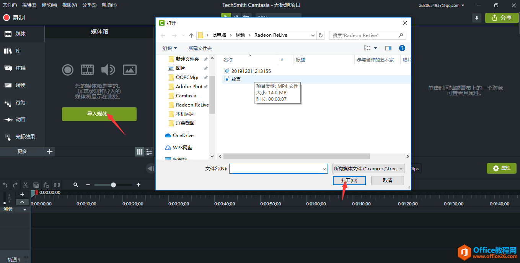Collapse the track area with the chevron-up button
This screenshot has height=263, width=520.
pyautogui.click(x=22, y=202)
